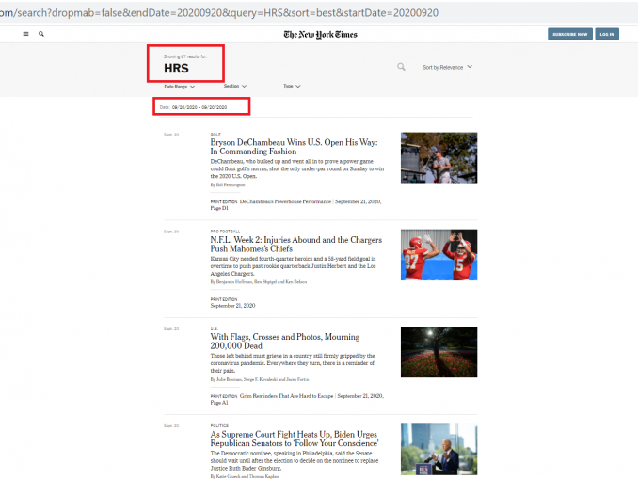Click the HRS search query field
This screenshot has height=479, width=638.
[176, 69]
